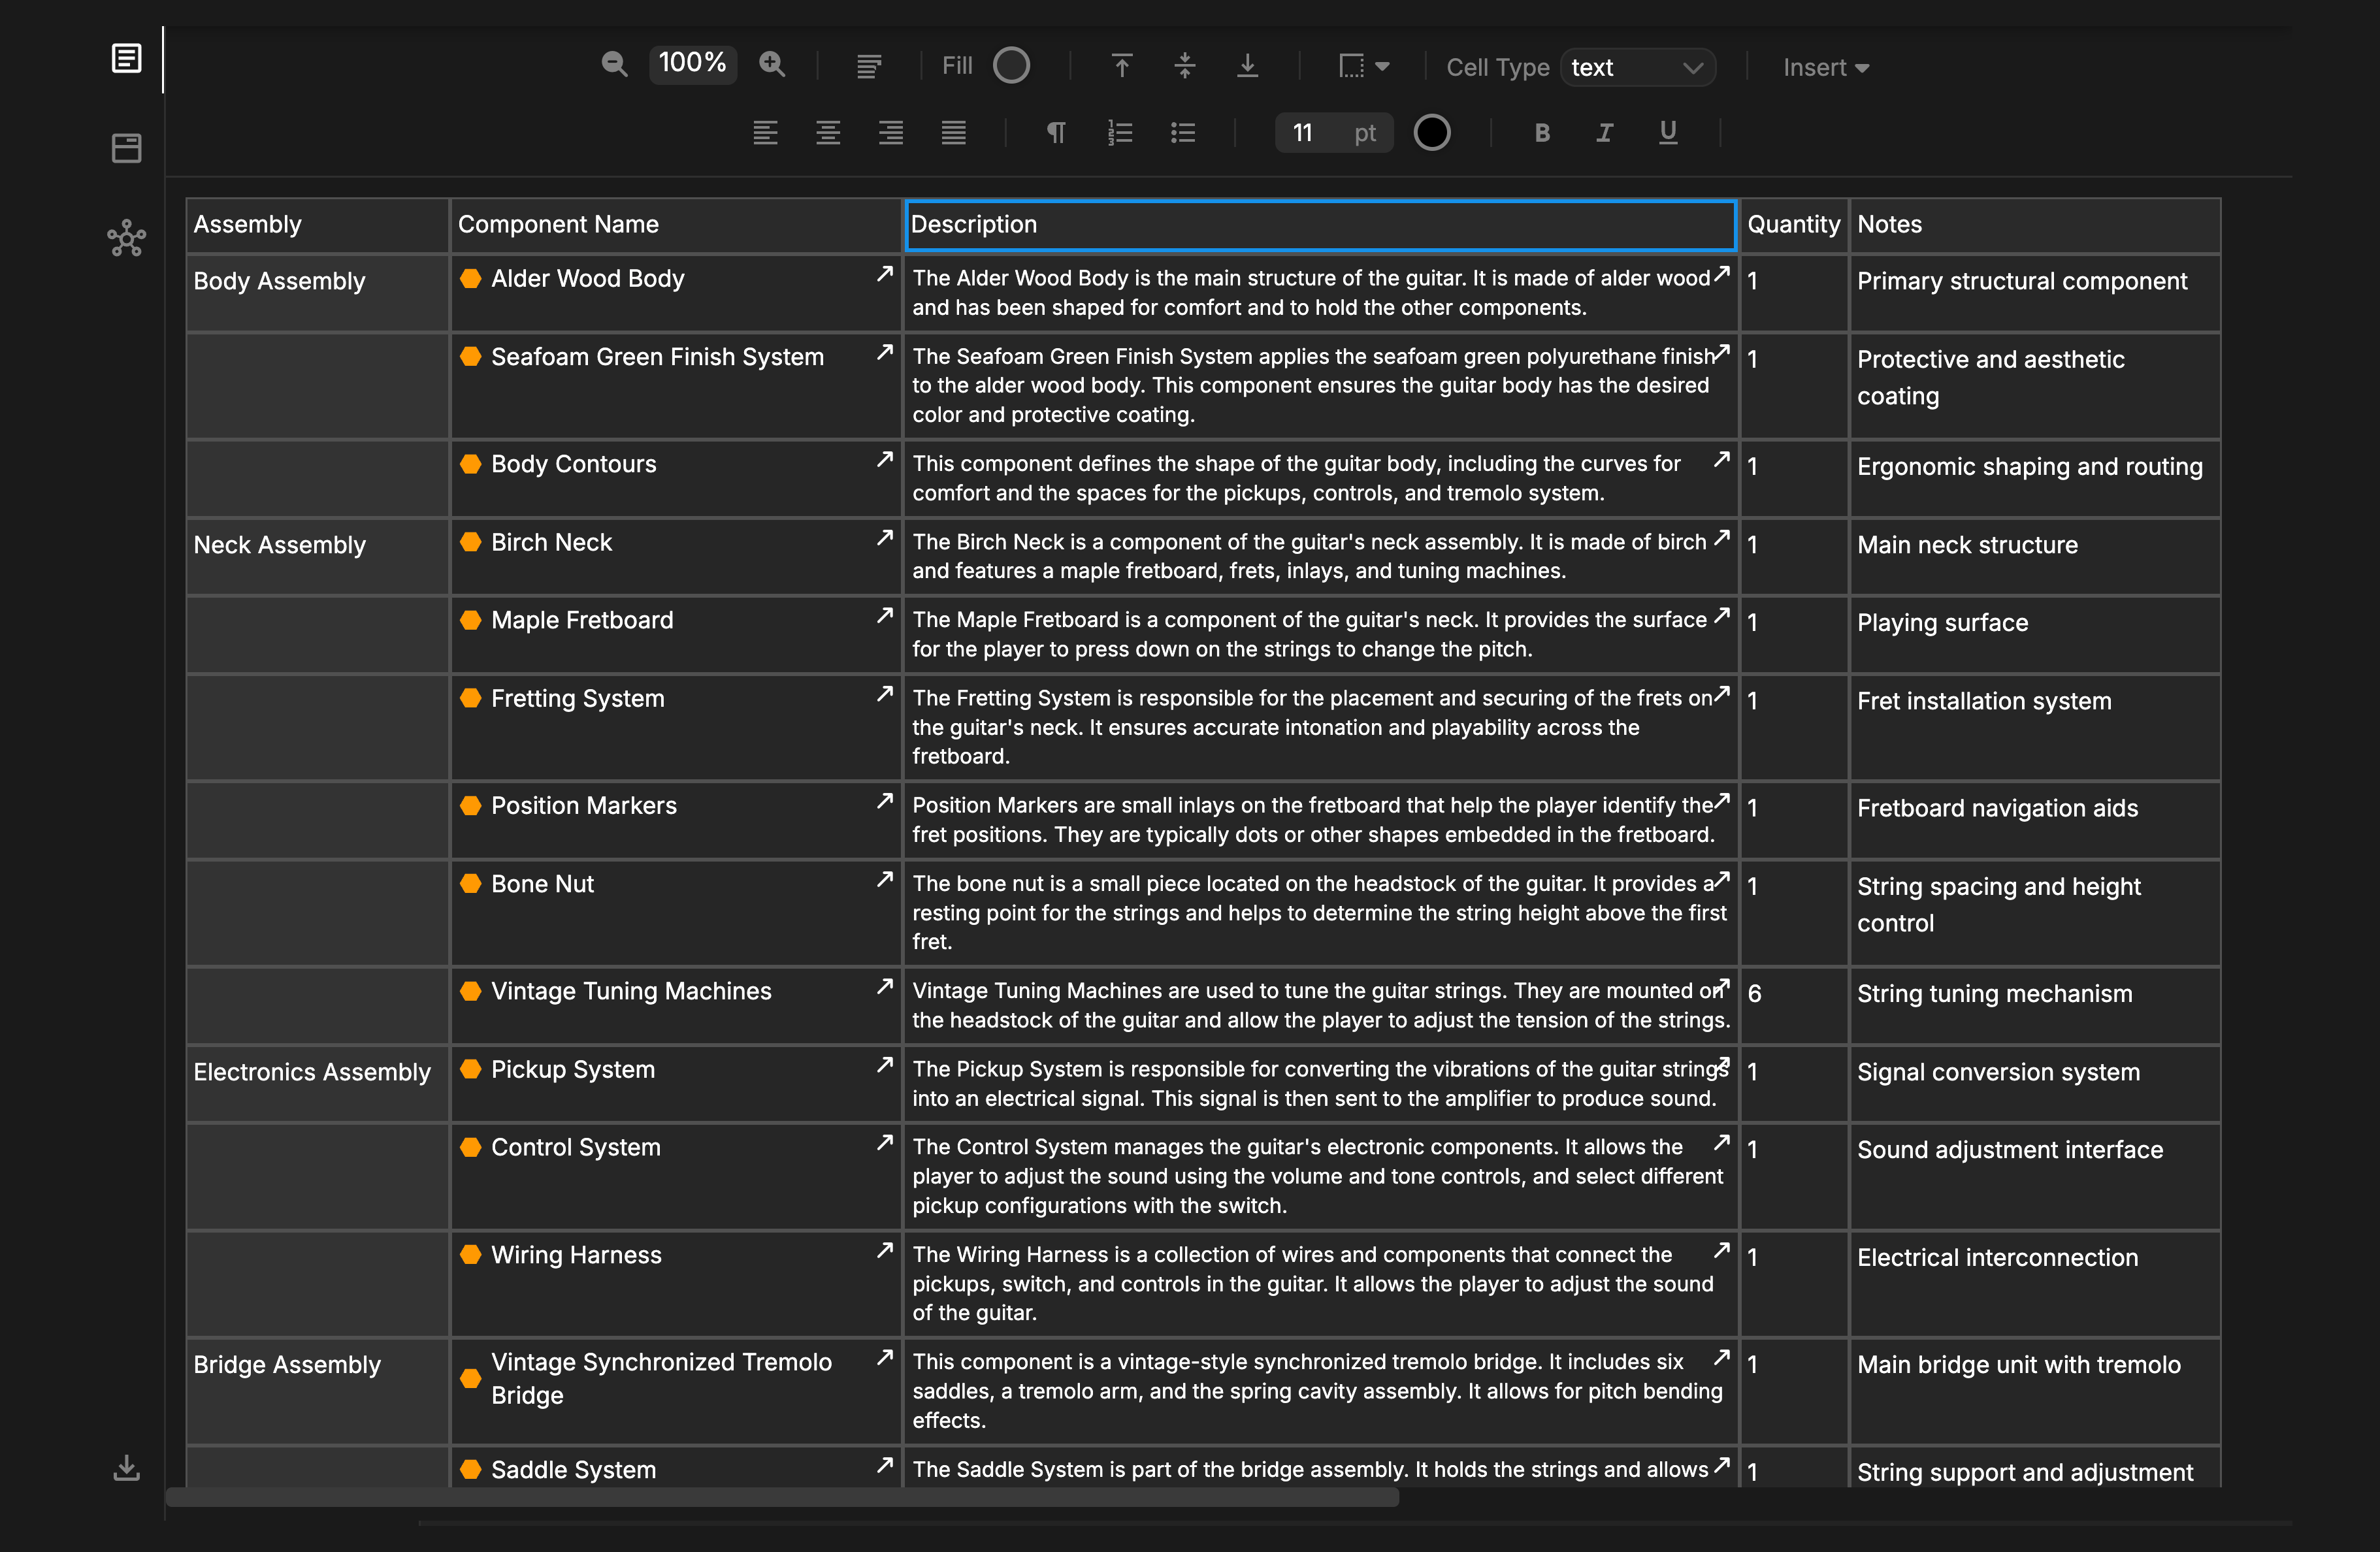Screen dimensions: 2380x1552
Task: Switch to the panel layout sidebar tab
Action: (x=127, y=148)
